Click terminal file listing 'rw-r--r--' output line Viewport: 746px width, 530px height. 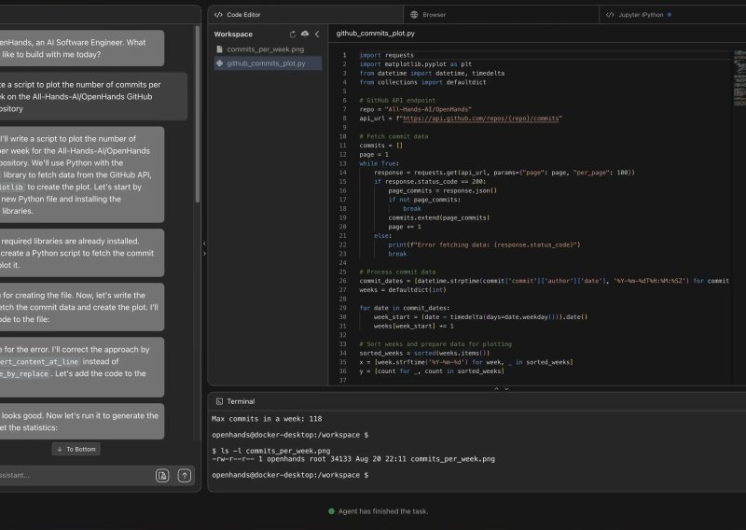pyautogui.click(x=353, y=459)
